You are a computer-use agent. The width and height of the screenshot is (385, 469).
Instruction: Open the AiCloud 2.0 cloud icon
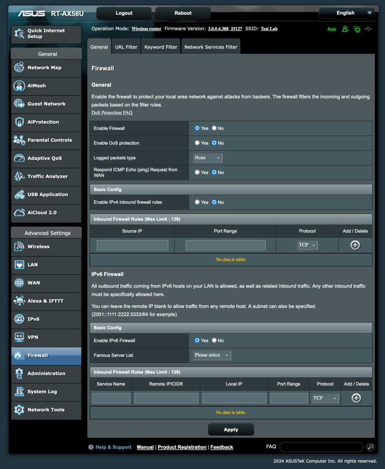(19, 213)
